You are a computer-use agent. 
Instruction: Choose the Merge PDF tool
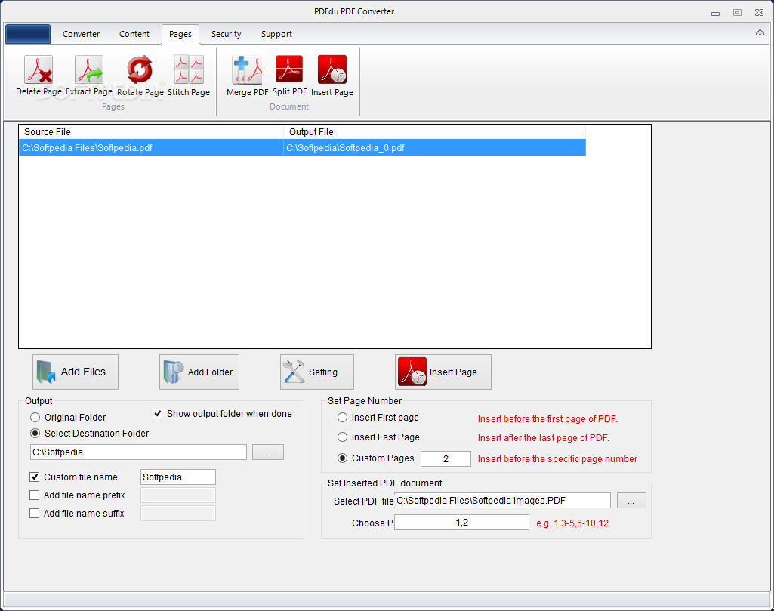(x=248, y=76)
